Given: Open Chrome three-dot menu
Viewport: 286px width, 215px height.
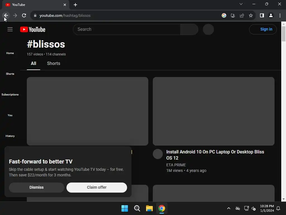Looking at the screenshot, I should (280, 16).
